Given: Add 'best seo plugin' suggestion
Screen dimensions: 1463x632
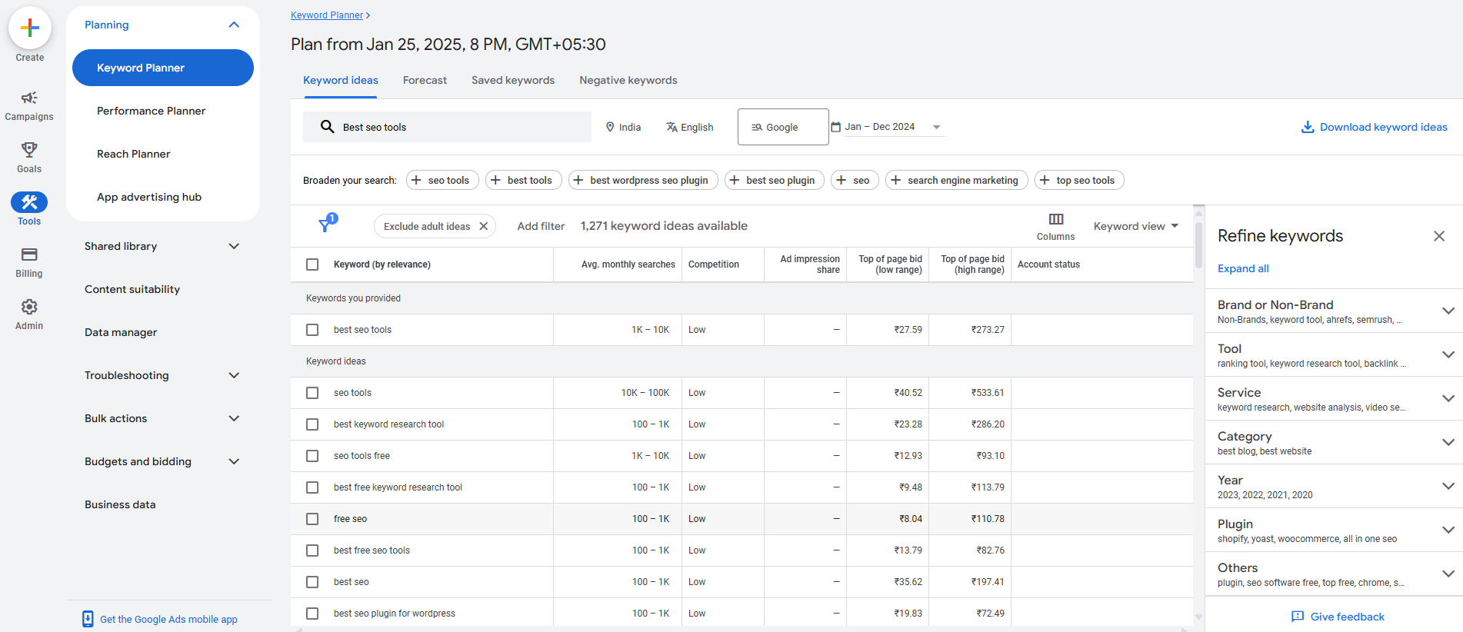Looking at the screenshot, I should (x=775, y=180).
